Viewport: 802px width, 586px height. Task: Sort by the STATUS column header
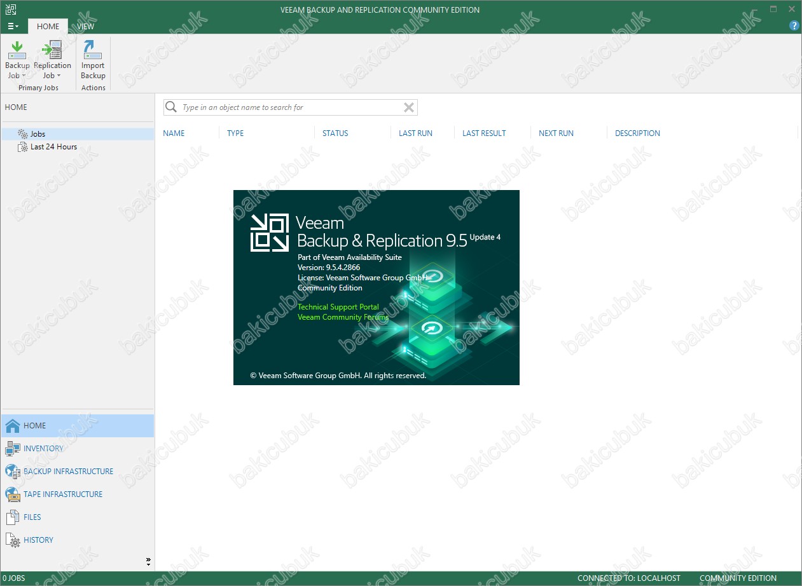335,133
